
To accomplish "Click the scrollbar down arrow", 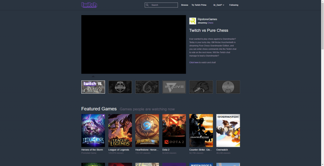I will (322, 164).
